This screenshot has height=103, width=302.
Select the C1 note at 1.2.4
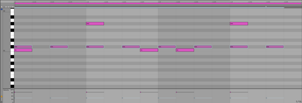pyautogui.click(x=149, y=50)
